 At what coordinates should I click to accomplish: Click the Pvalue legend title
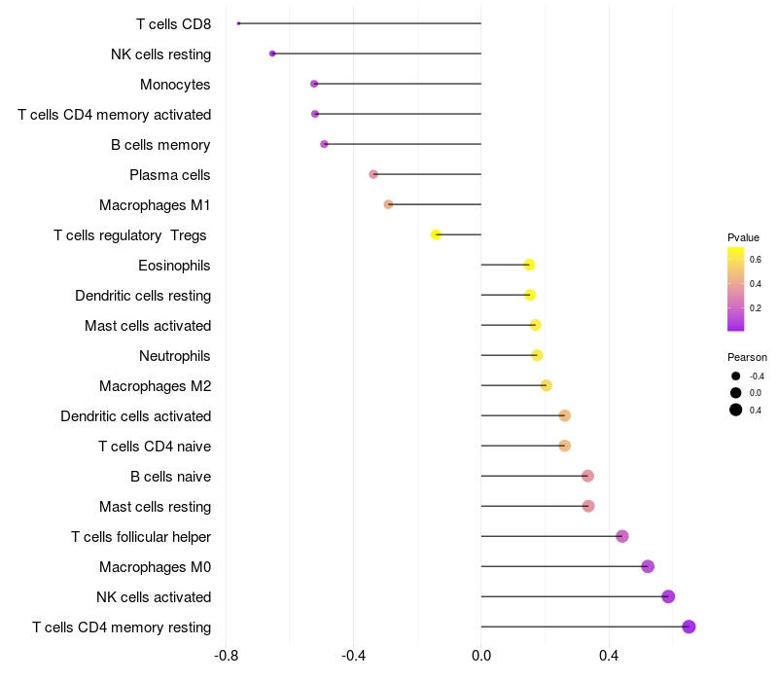tap(743, 237)
